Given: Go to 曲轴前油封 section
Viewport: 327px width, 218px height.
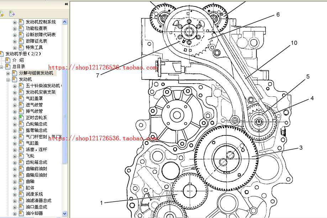Looking at the screenshot, I should [36, 168].
